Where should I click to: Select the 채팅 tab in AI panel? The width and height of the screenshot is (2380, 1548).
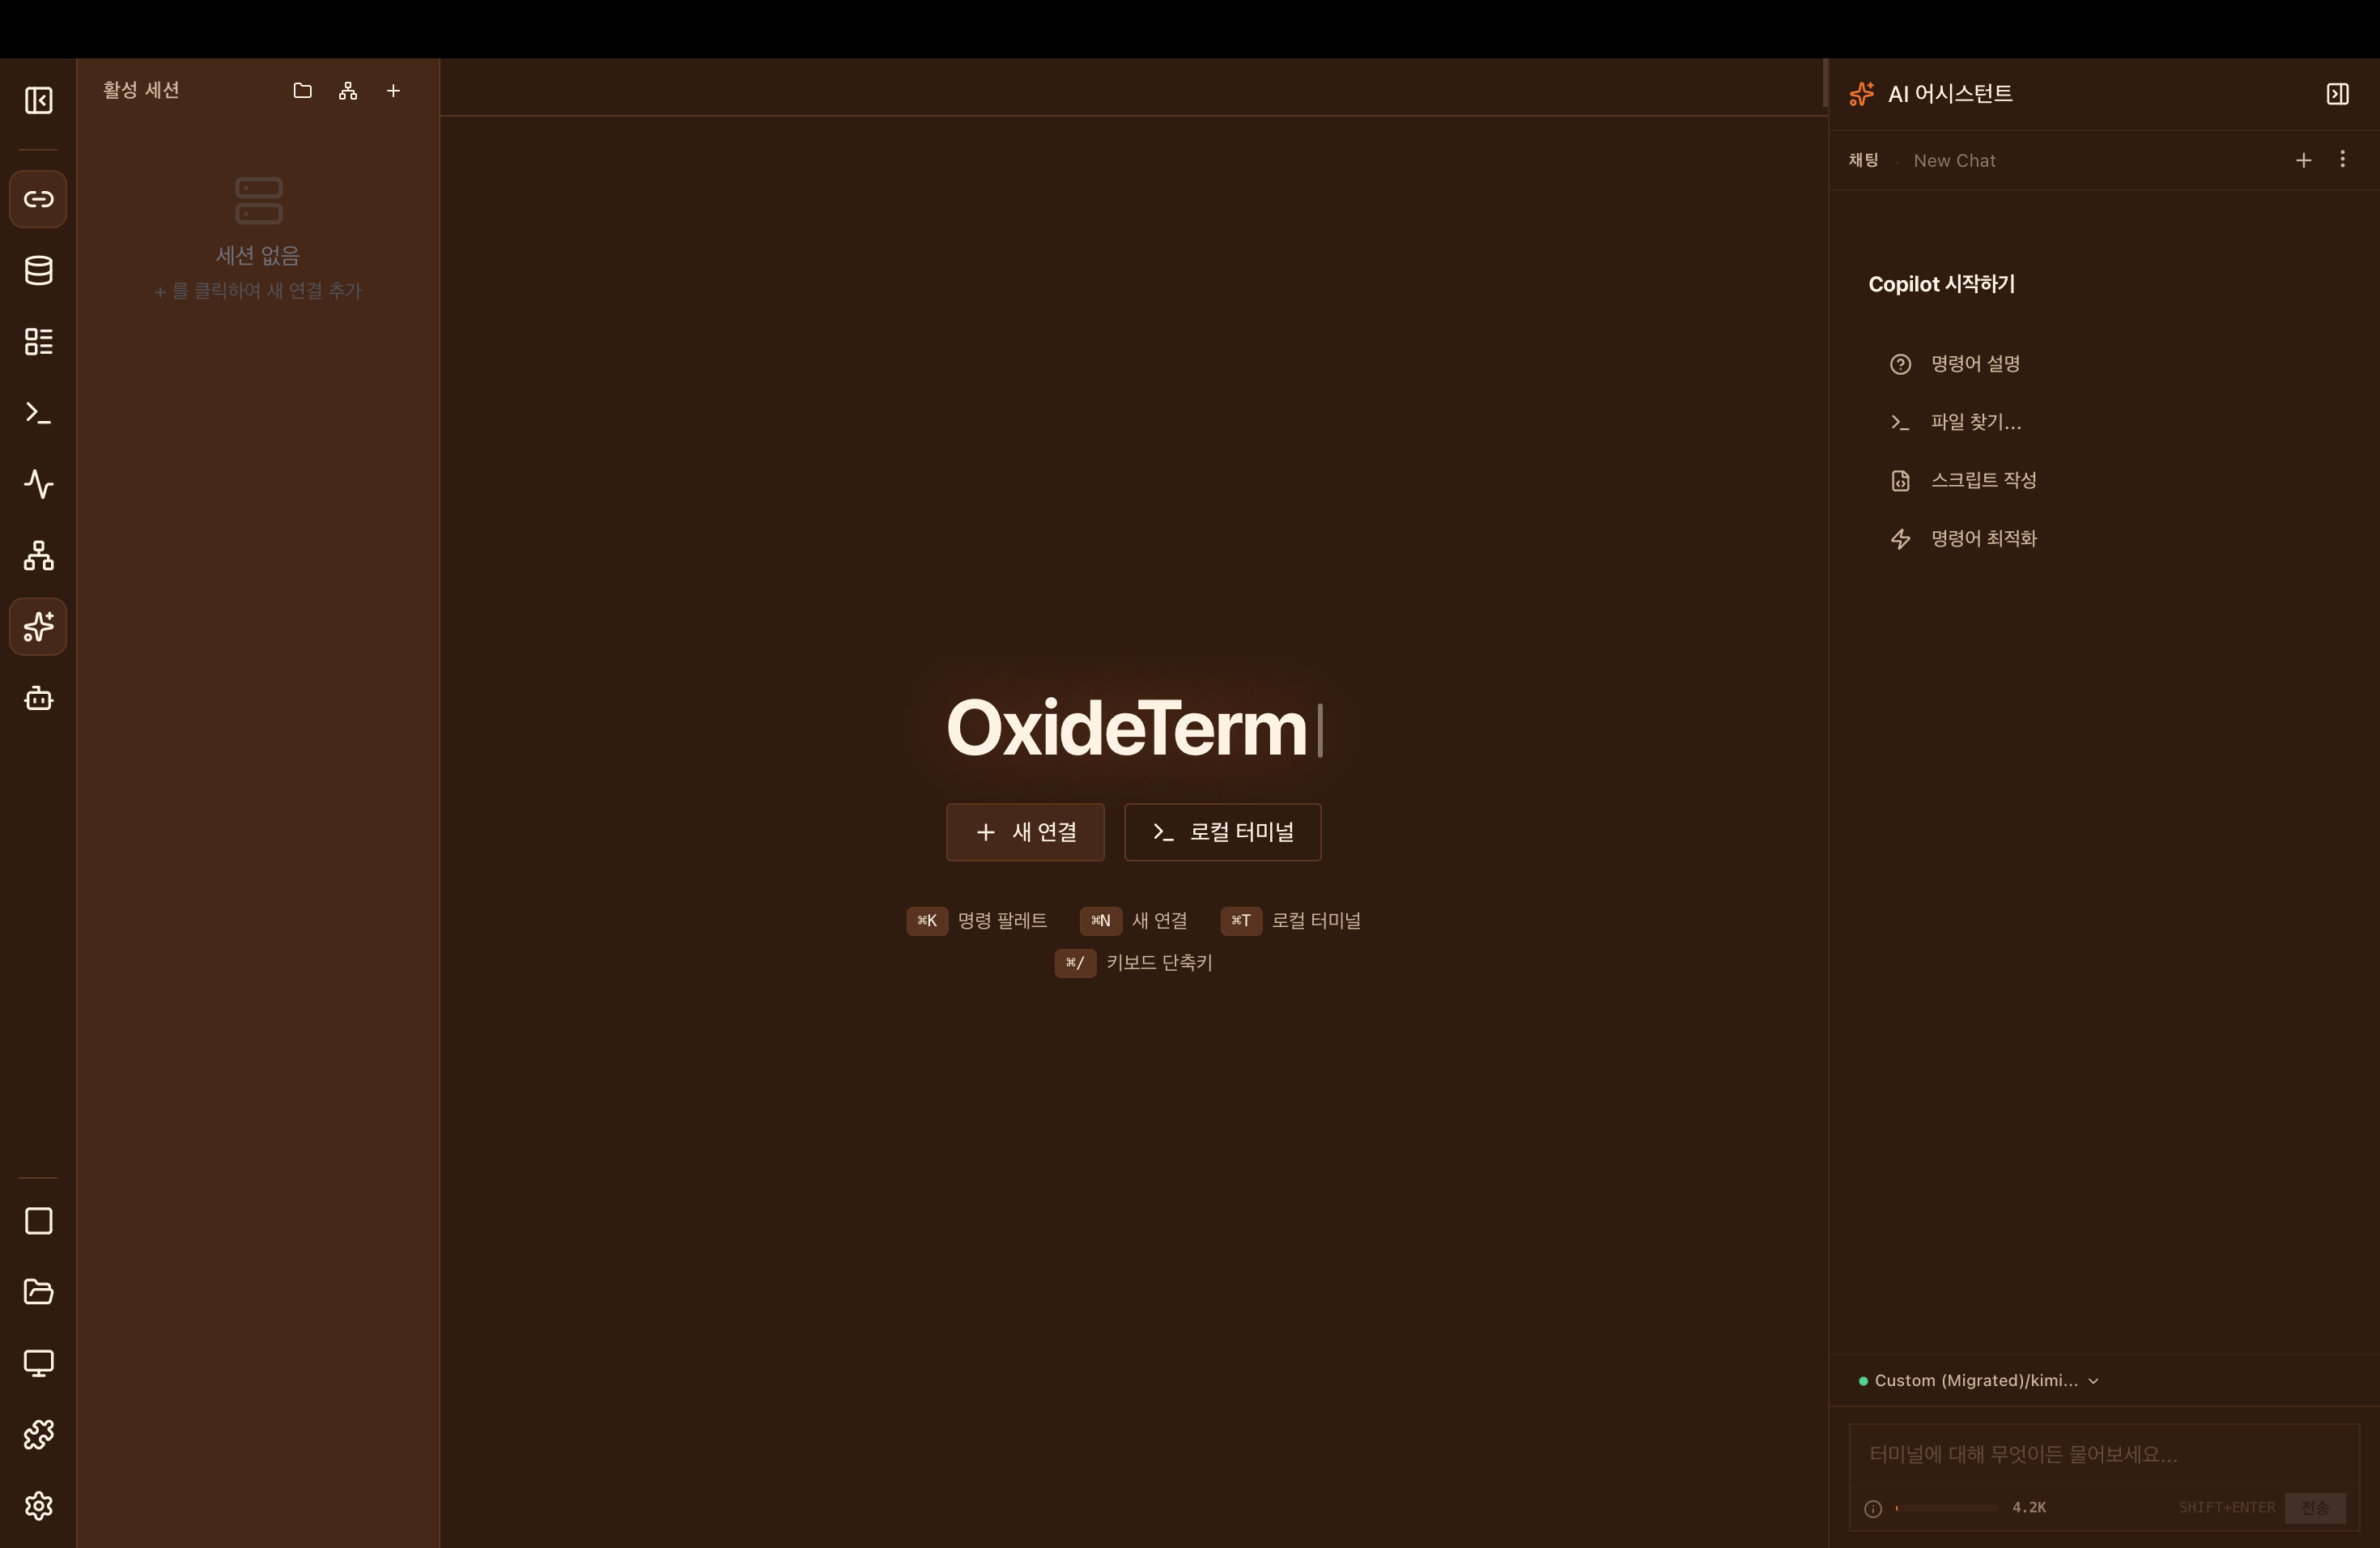pyautogui.click(x=1863, y=159)
